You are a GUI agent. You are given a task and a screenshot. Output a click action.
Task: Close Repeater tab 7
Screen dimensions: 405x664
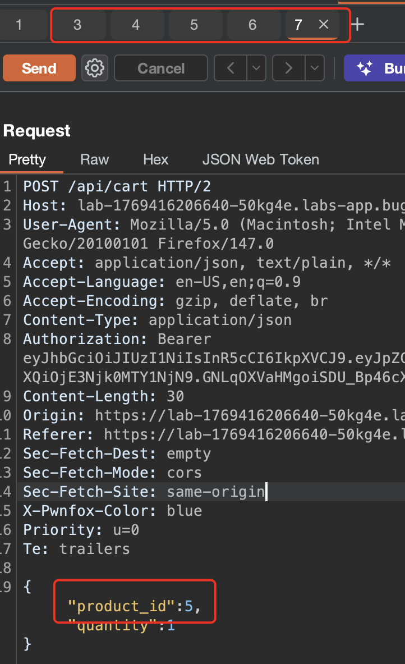[x=324, y=24]
